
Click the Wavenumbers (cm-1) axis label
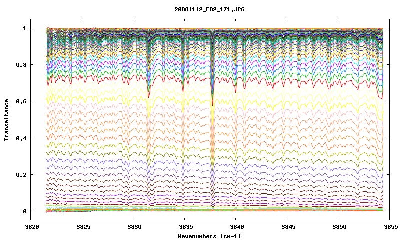point(209,236)
